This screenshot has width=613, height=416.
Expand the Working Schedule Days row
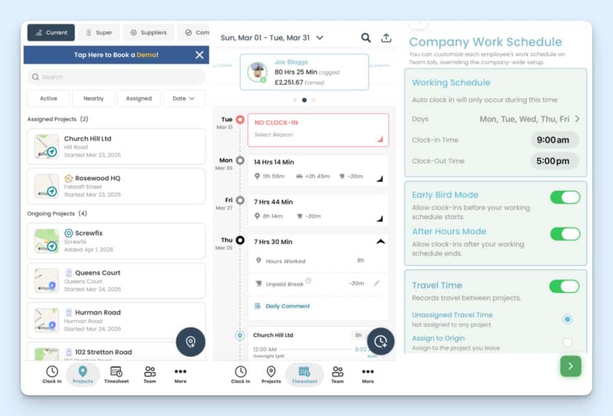click(576, 119)
